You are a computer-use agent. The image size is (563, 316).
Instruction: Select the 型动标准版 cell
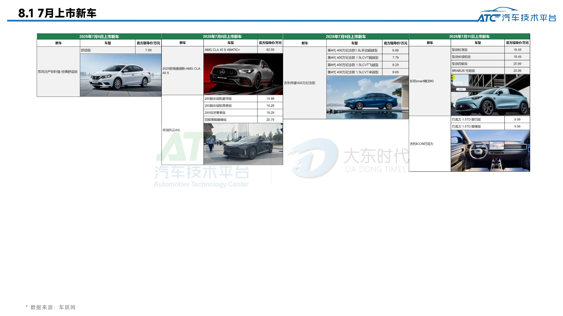point(478,50)
